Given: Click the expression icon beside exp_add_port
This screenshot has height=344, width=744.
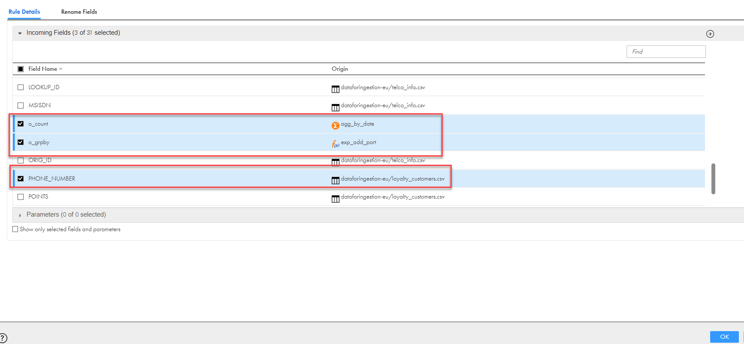Looking at the screenshot, I should point(335,144).
